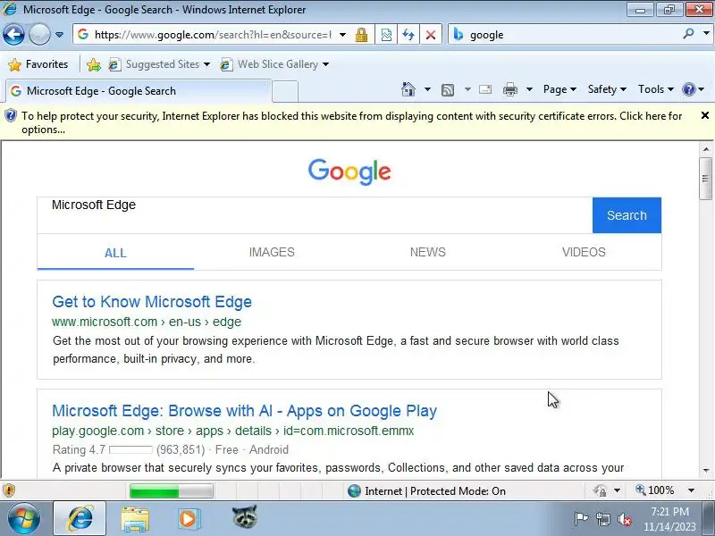
Task: Expand the status bar privacy dropdown arrow
Action: tap(617, 490)
